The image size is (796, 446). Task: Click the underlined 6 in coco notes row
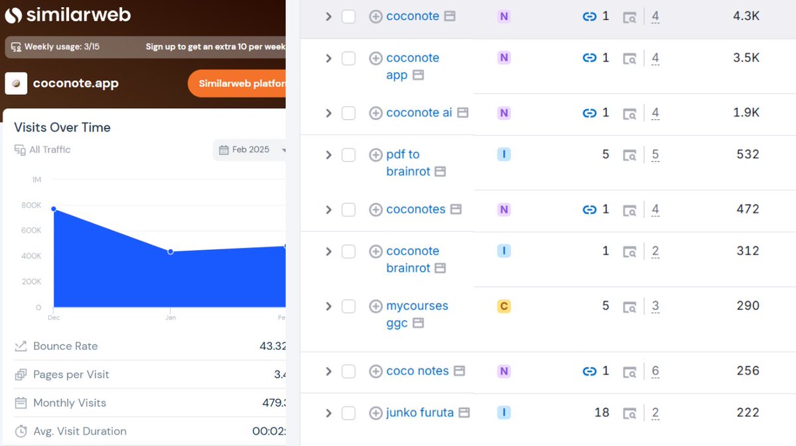pos(655,371)
